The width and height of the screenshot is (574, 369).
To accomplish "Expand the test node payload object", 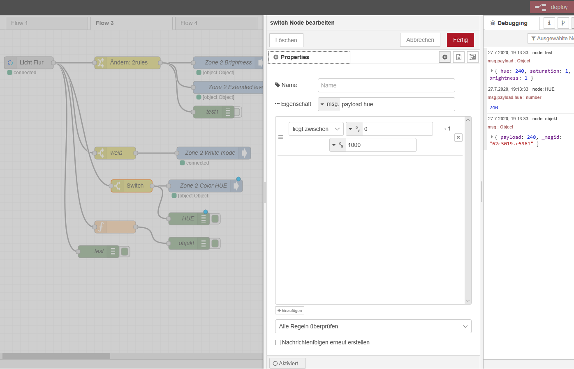I will [x=492, y=71].
